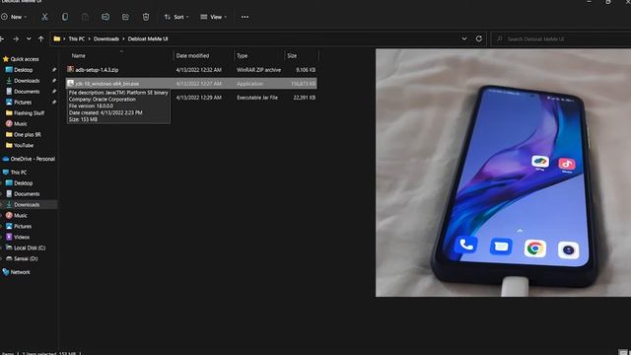
Task: Open the Sort dropdown menu
Action: coord(176,17)
